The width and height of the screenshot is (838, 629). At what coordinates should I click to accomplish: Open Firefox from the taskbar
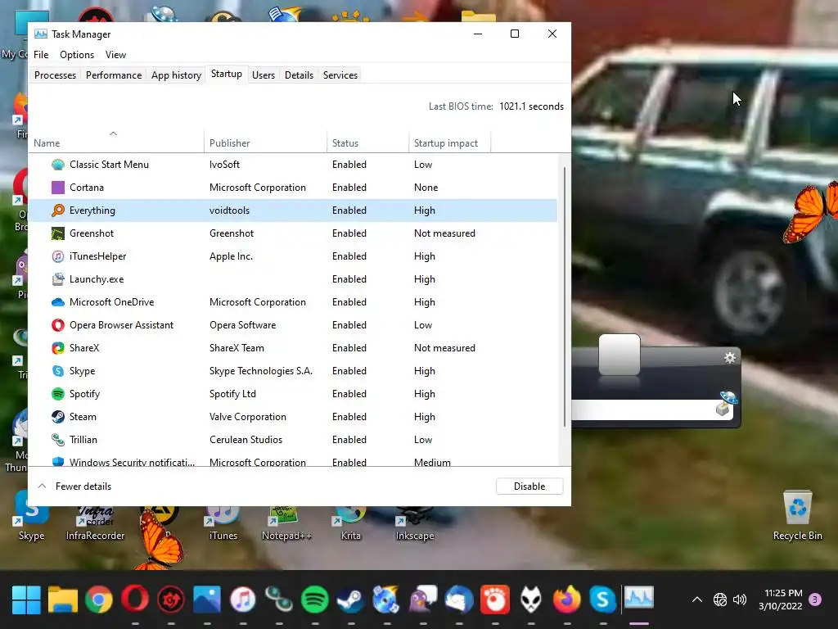pyautogui.click(x=566, y=600)
